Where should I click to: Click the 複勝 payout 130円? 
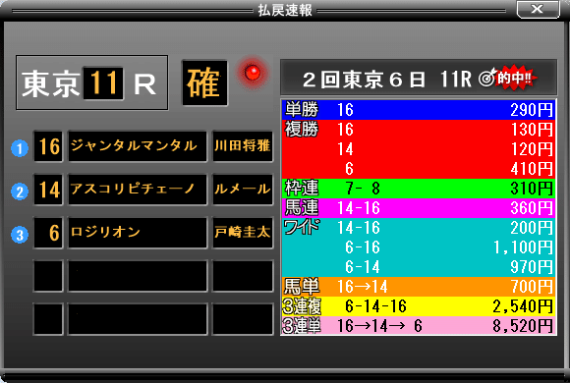coord(532,130)
